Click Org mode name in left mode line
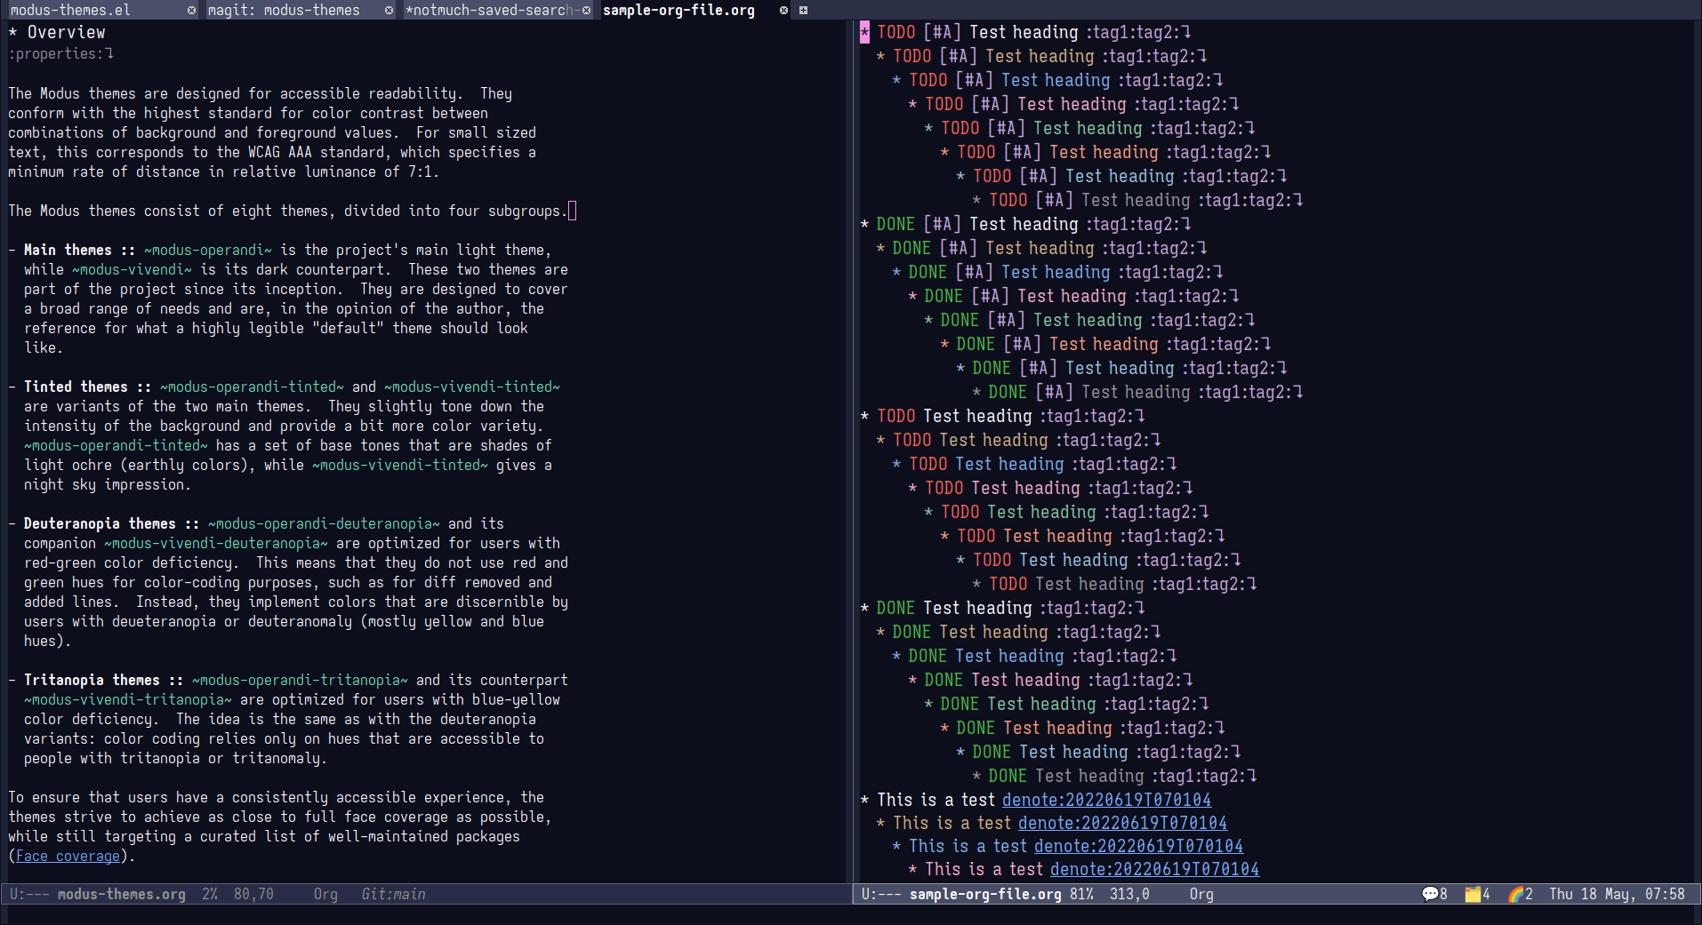This screenshot has height=925, width=1702. coord(325,894)
